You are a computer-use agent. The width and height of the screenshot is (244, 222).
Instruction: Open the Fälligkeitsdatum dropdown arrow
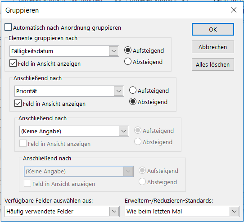point(113,51)
